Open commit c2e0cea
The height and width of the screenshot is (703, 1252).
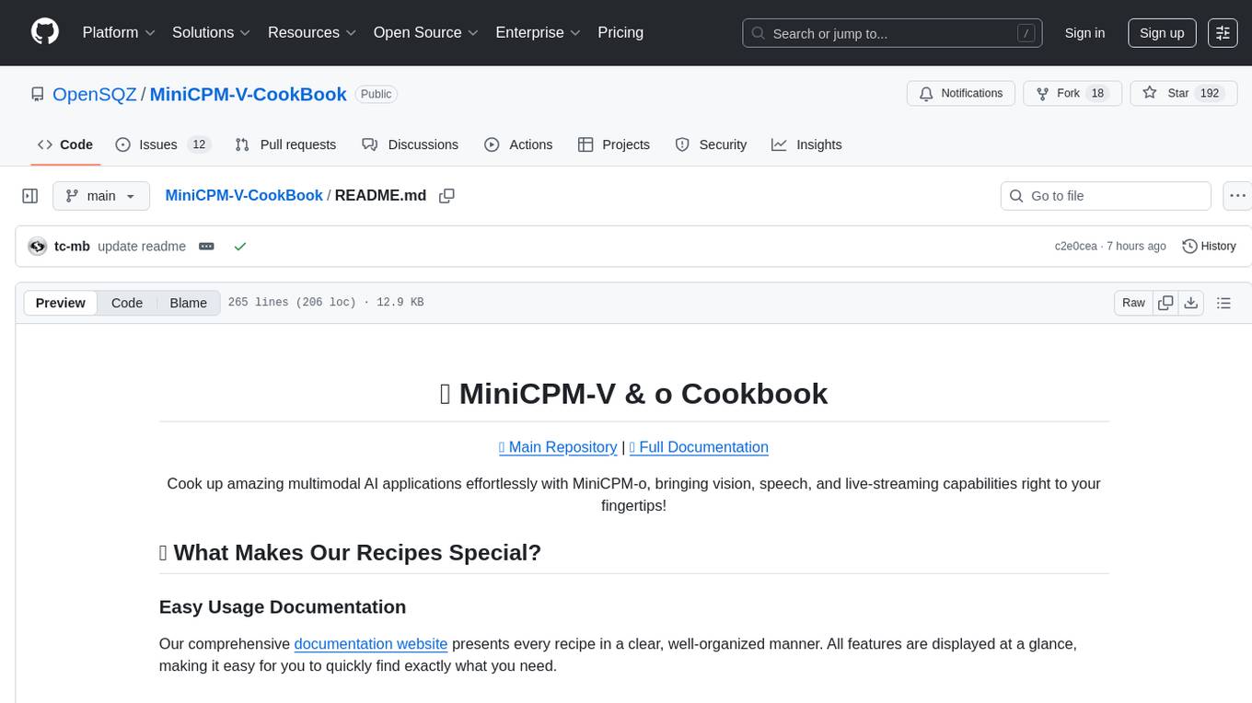[1075, 247]
